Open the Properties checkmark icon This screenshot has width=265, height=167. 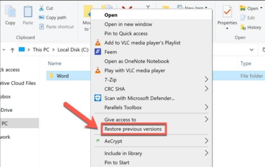pyautogui.click(x=227, y=12)
